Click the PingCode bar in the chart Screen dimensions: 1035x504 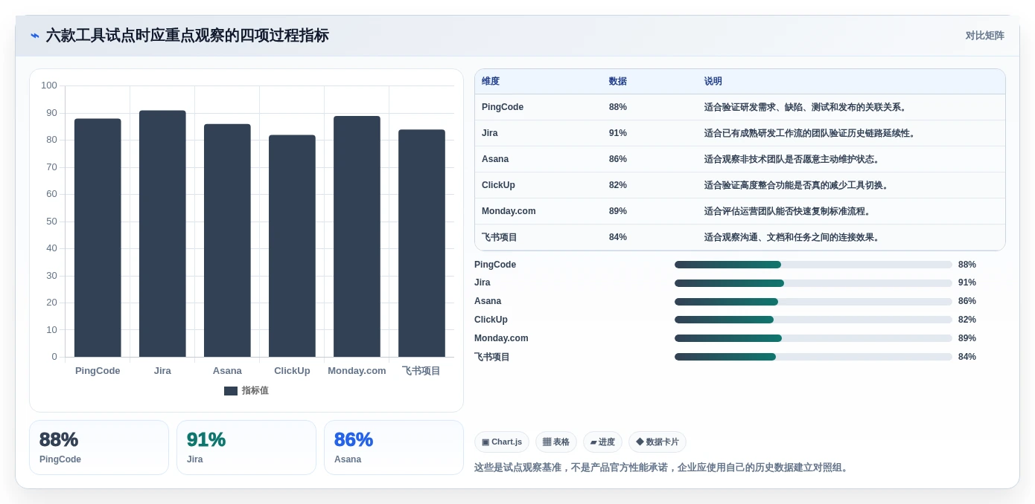[x=98, y=238]
